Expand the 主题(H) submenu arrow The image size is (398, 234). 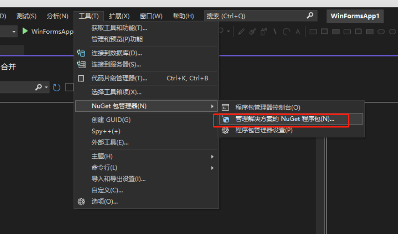(212, 156)
